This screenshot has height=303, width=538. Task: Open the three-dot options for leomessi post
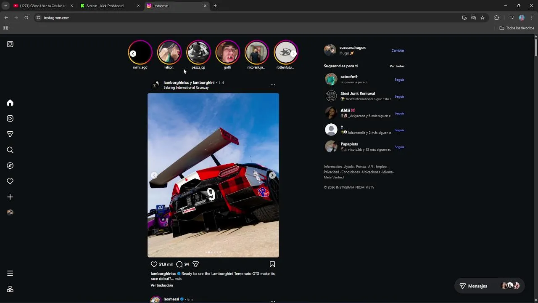(x=273, y=301)
